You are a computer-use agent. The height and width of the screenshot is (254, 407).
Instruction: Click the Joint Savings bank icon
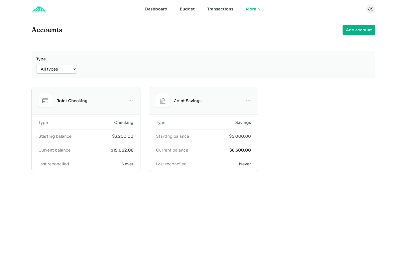163,101
